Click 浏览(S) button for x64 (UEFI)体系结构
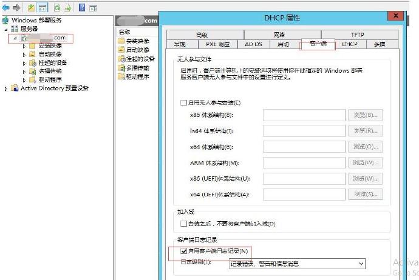This screenshot has width=419, height=280. 366,195
